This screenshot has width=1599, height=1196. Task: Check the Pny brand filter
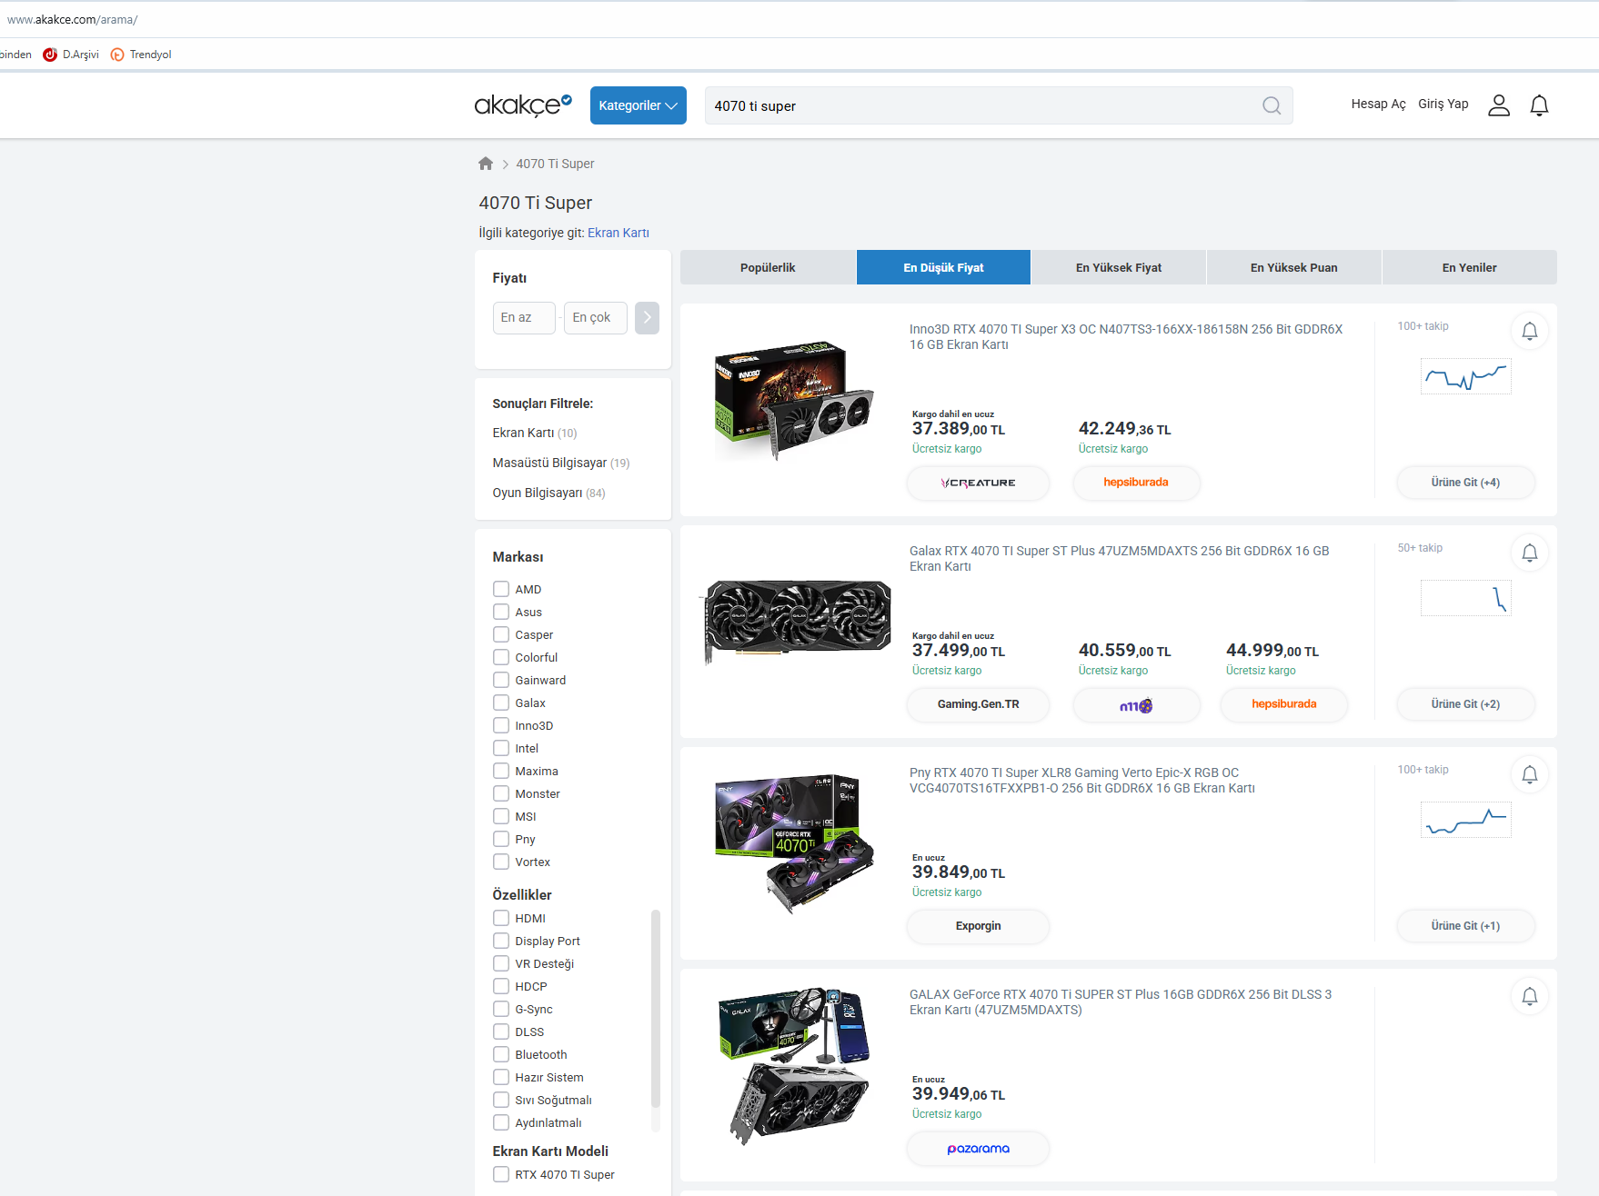point(501,839)
